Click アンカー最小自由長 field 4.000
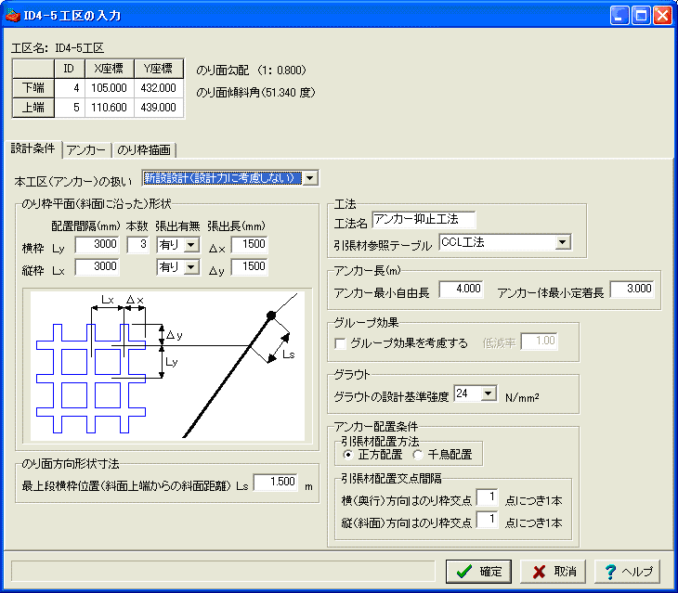The image size is (678, 593). click(x=462, y=289)
